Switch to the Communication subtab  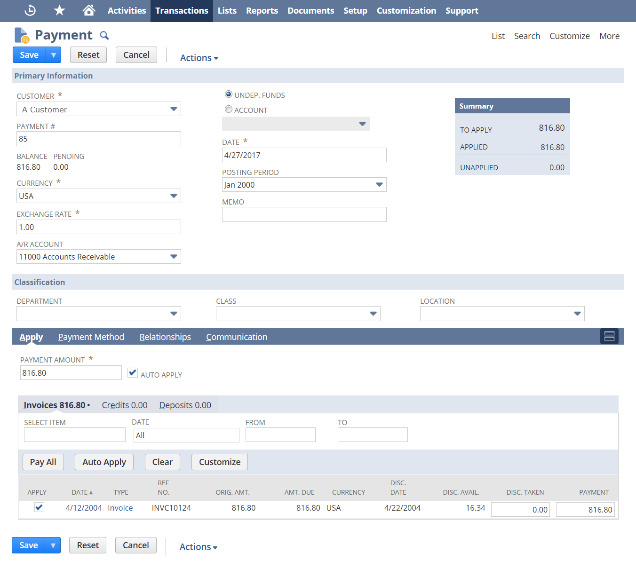(x=237, y=337)
